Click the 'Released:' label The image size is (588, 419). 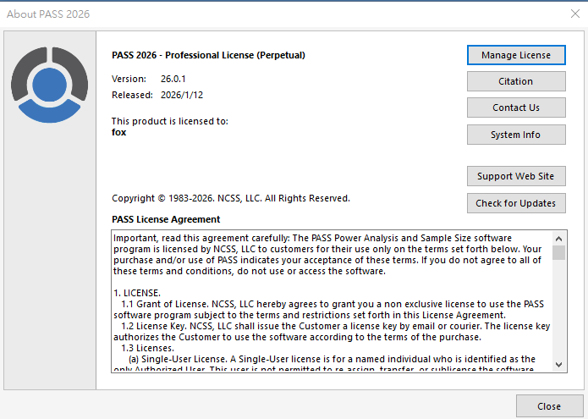(132, 95)
